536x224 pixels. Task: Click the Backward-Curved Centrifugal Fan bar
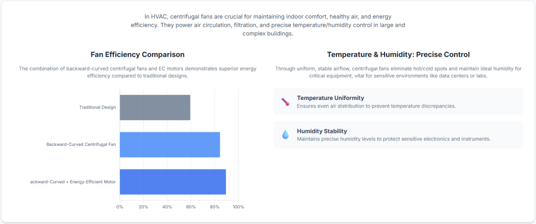170,145
